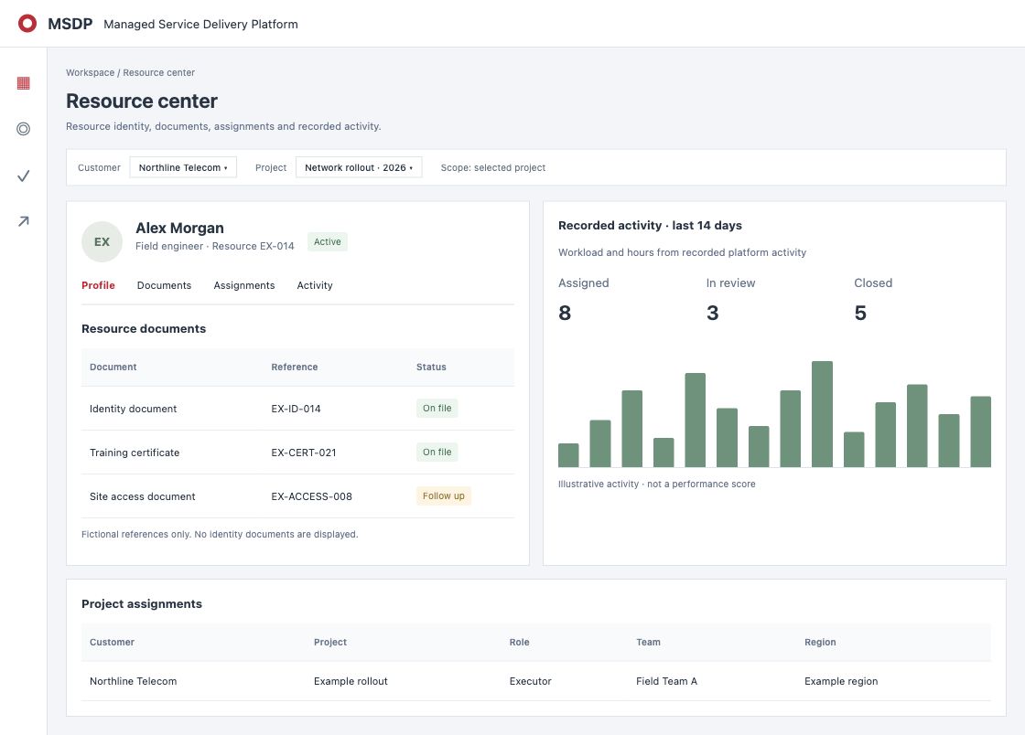The width and height of the screenshot is (1025, 735).
Task: Open the diagonal arrow sidebar icon
Action: pyautogui.click(x=24, y=221)
